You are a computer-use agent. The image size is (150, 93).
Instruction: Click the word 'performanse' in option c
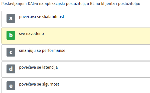click(x=54, y=51)
